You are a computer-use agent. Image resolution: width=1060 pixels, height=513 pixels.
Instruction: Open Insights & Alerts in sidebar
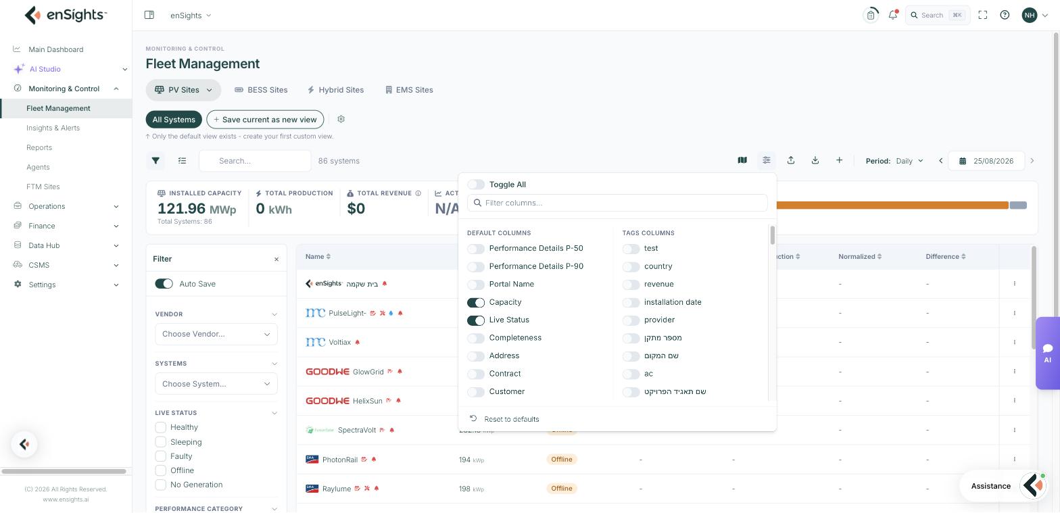point(53,128)
